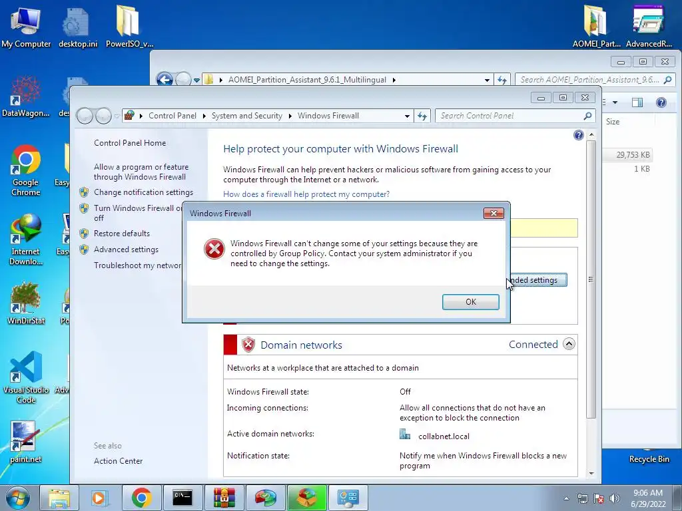The image size is (682, 511).
Task: Click OK in the Windows Firewall error dialog
Action: pyautogui.click(x=470, y=302)
